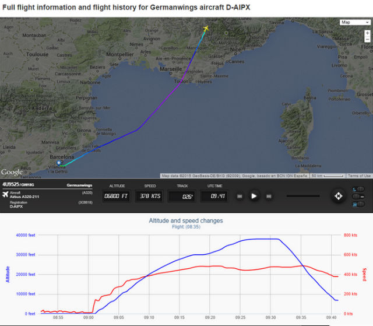Screen dimensions: 373x326
Task: Open the Map type dropdown
Action: coord(353,22)
